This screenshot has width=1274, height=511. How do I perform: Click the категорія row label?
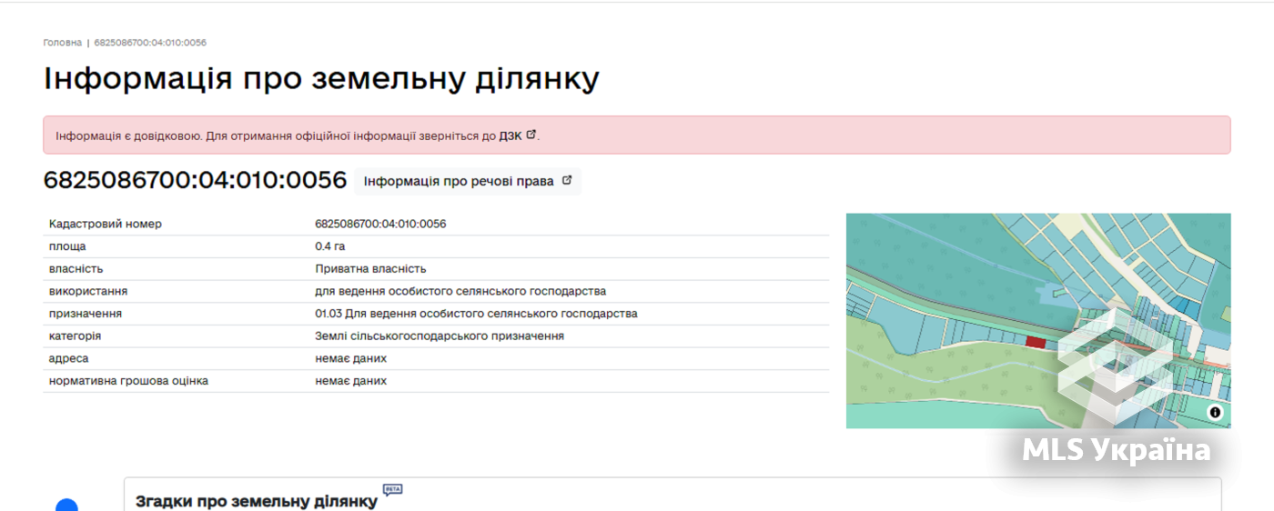click(x=76, y=336)
